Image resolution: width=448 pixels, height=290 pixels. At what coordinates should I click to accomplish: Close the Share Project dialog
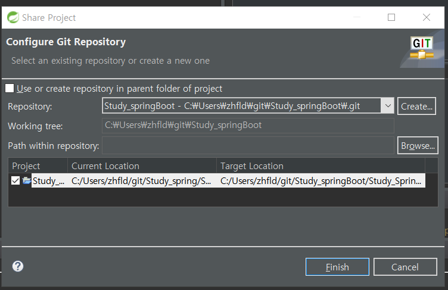click(427, 17)
